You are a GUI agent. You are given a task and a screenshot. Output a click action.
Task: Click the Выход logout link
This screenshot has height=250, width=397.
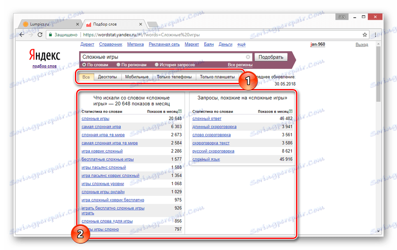click(362, 45)
